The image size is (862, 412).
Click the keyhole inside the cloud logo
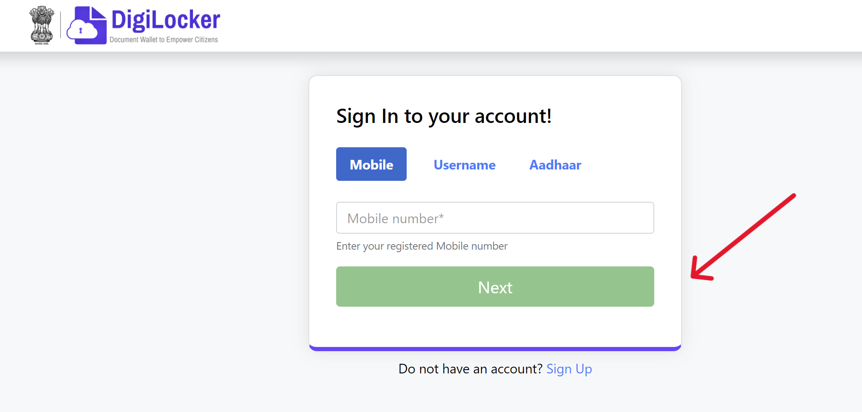[81, 31]
